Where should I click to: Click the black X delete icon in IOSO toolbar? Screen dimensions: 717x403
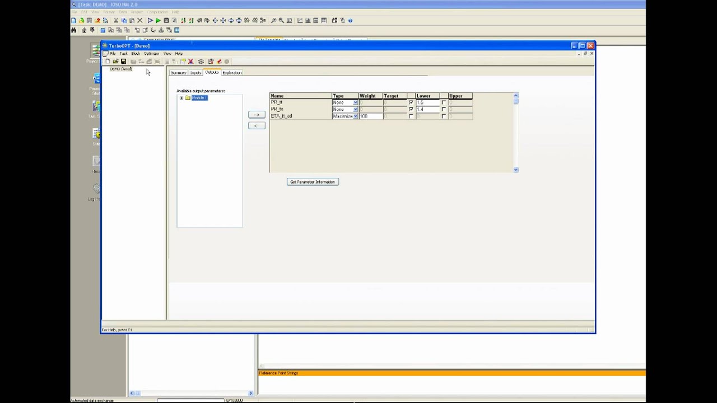(x=139, y=21)
